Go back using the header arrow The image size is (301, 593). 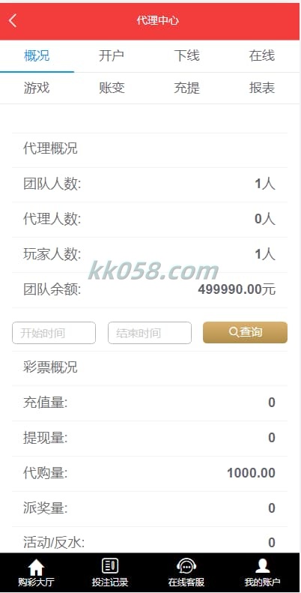[x=13, y=21]
